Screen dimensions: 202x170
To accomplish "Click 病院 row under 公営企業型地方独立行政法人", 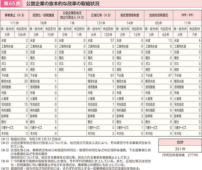I will pos(72,69).
